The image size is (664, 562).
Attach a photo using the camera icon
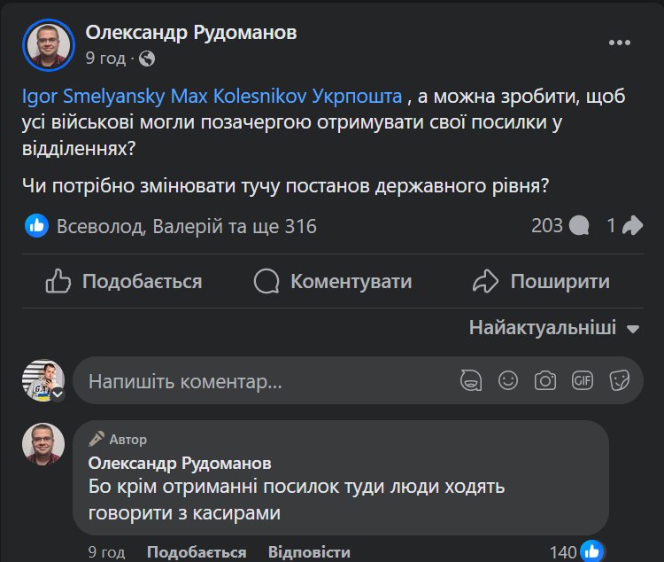tap(545, 381)
